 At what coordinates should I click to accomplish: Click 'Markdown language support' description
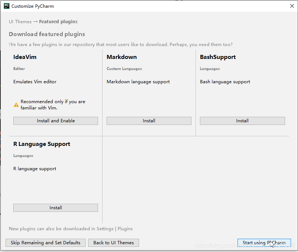[x=138, y=82]
